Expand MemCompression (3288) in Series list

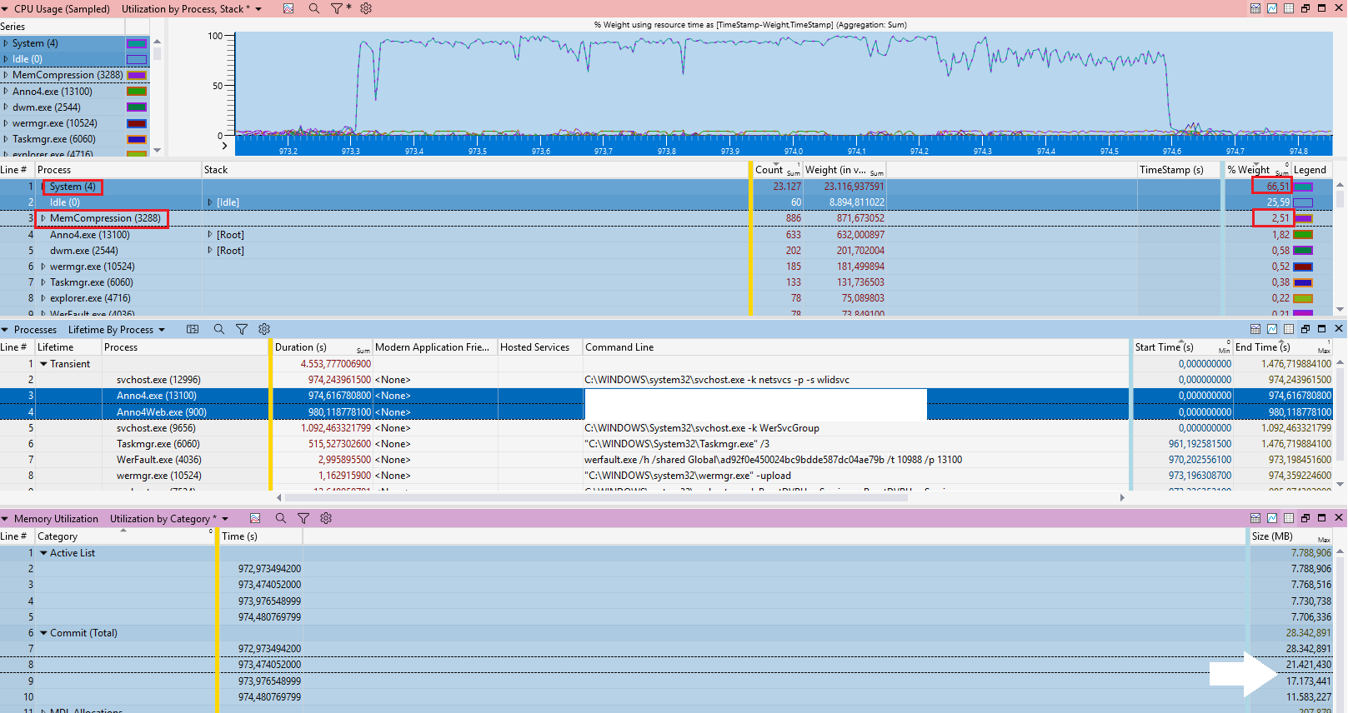point(6,75)
